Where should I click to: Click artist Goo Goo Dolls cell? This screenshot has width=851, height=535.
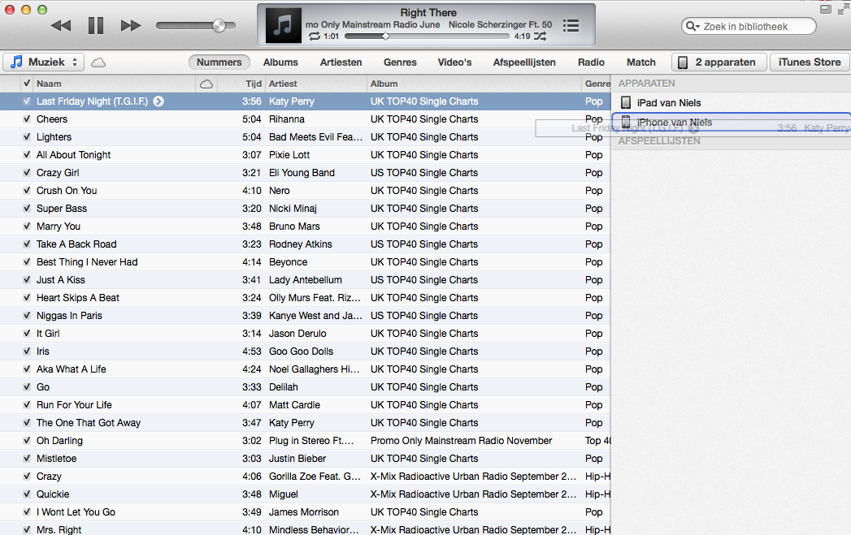click(x=302, y=352)
